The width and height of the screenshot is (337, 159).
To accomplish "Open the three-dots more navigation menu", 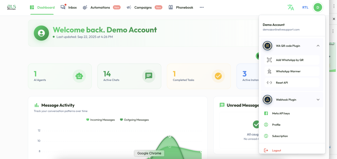I will (x=202, y=7).
